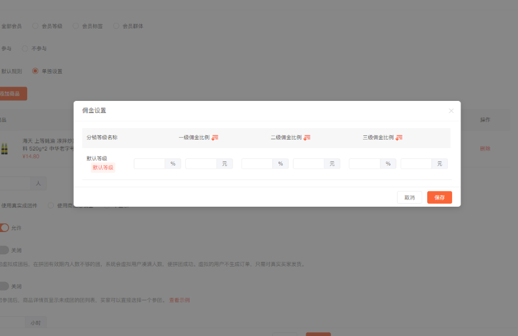Click the 操作 column header

pyautogui.click(x=485, y=120)
